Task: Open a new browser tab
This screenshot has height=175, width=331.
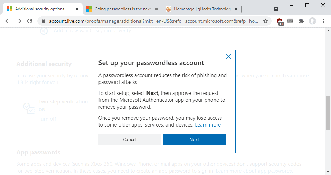Action: pyautogui.click(x=249, y=9)
